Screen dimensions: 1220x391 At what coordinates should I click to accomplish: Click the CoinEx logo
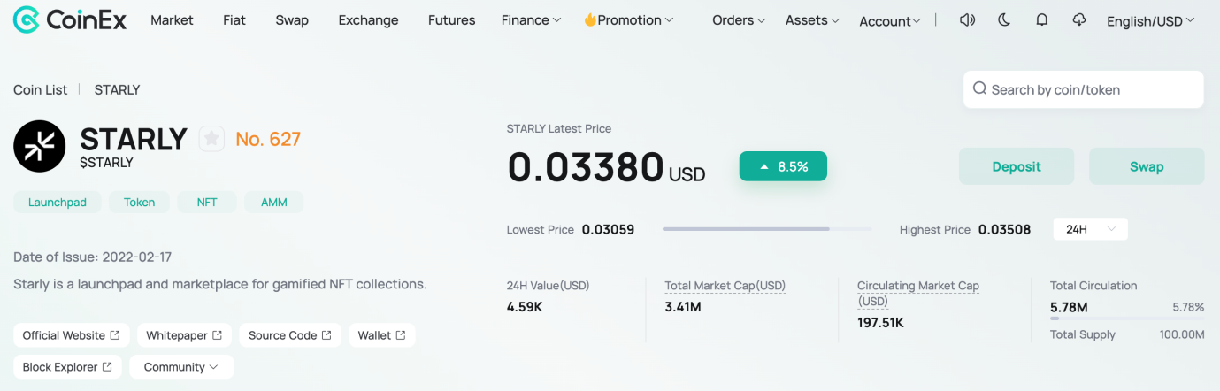70,19
